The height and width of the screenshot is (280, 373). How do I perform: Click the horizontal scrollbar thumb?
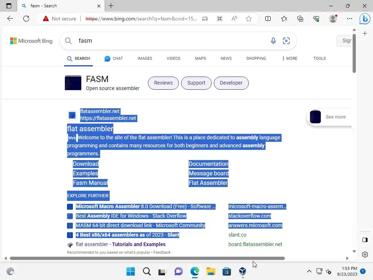coord(147,258)
